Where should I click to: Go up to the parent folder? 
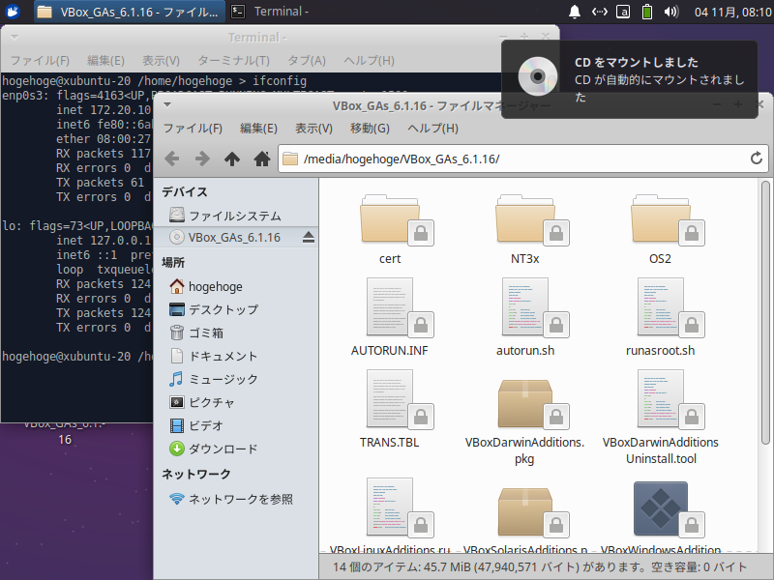pyautogui.click(x=232, y=159)
